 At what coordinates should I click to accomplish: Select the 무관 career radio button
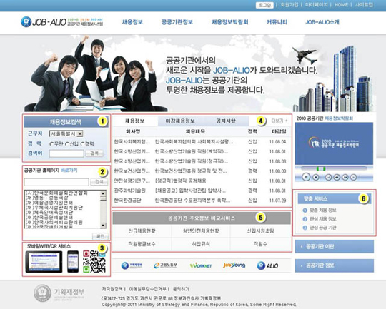(x=51, y=144)
